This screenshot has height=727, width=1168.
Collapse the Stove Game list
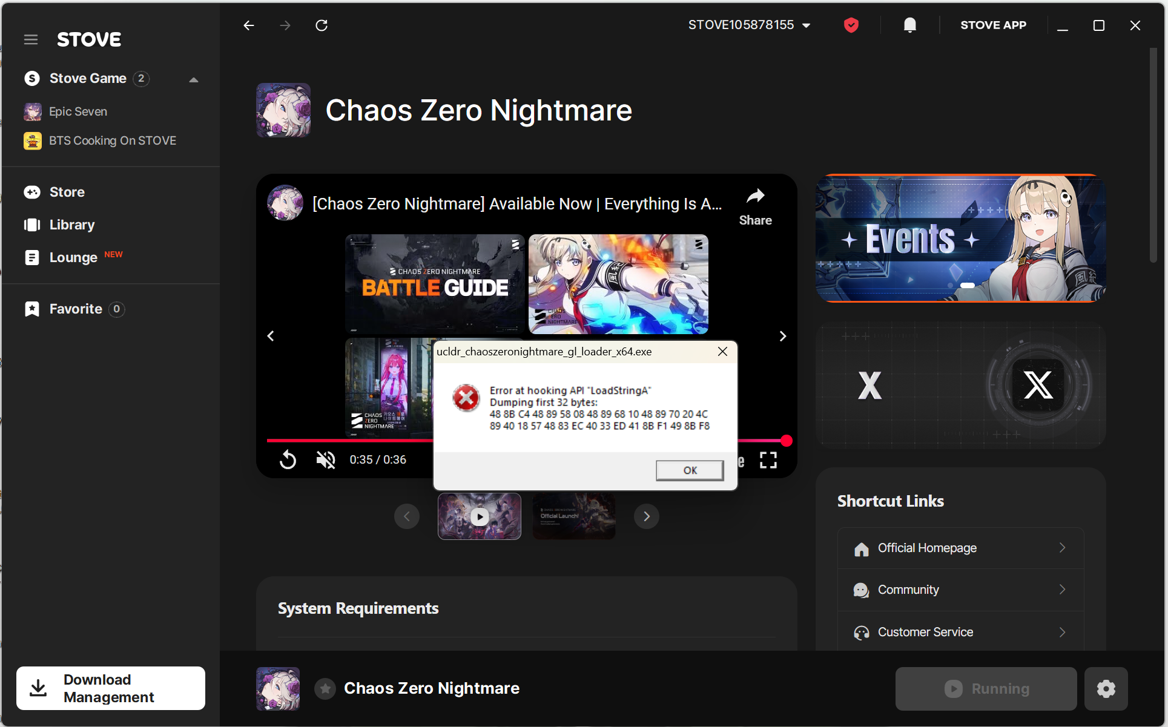tap(194, 79)
